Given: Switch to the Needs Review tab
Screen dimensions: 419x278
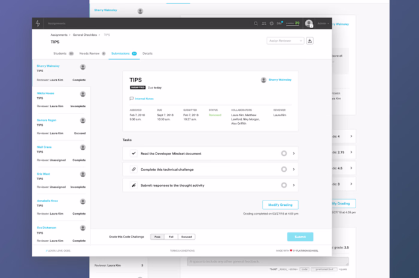Looking at the screenshot, I should (92, 54).
